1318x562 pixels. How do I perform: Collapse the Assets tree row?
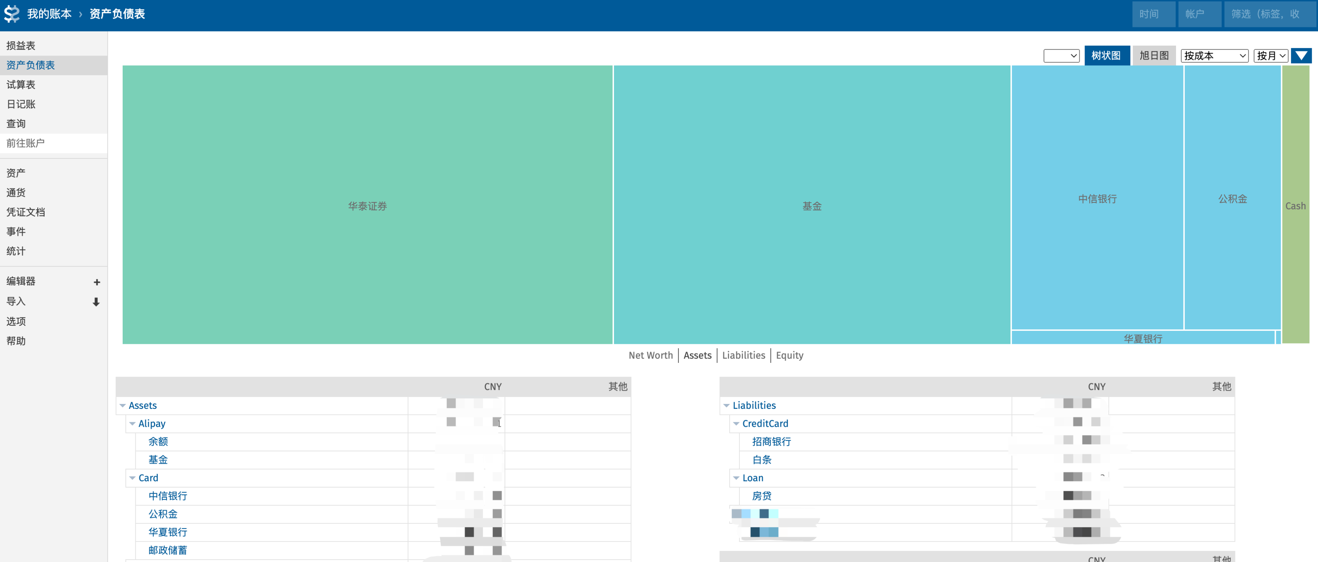(123, 406)
